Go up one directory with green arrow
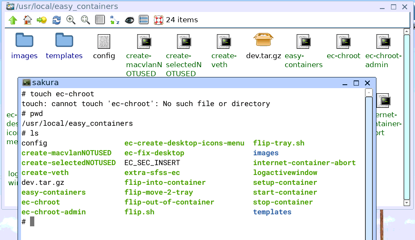The height and width of the screenshot is (240, 415). point(13,20)
